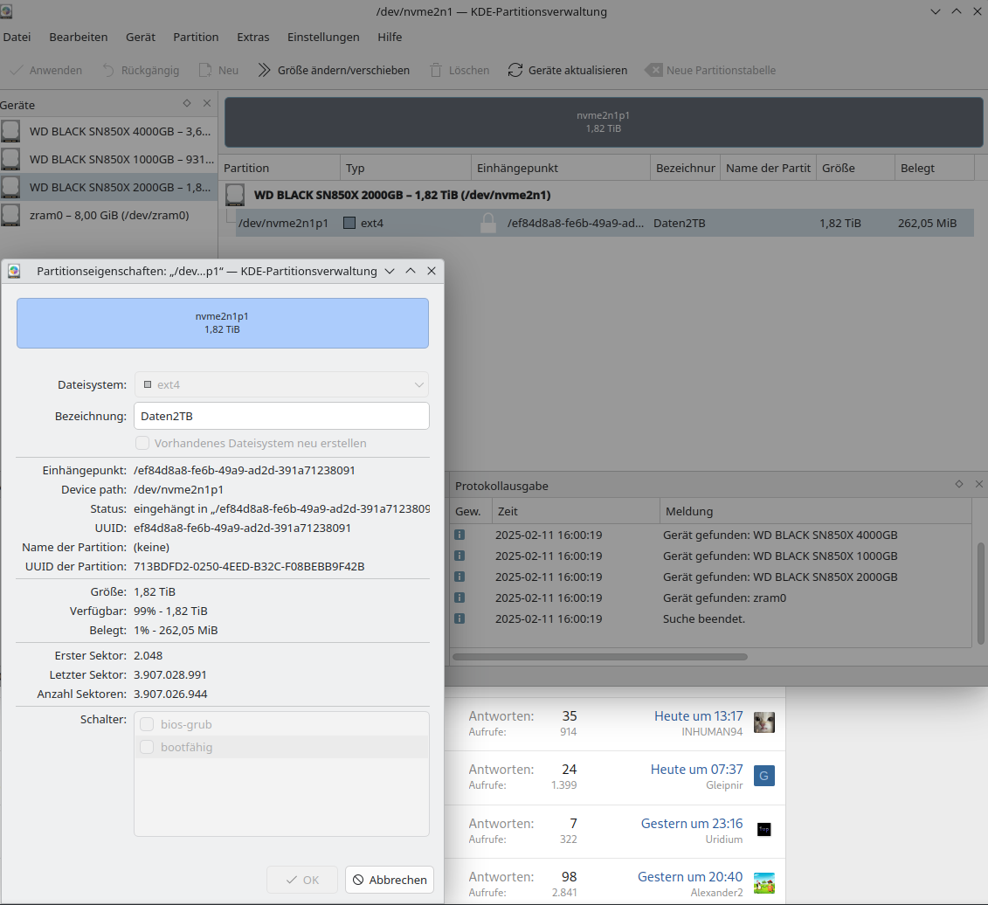The height and width of the screenshot is (905, 988).
Task: Click the drive icon beside zram0
Action: click(10, 215)
